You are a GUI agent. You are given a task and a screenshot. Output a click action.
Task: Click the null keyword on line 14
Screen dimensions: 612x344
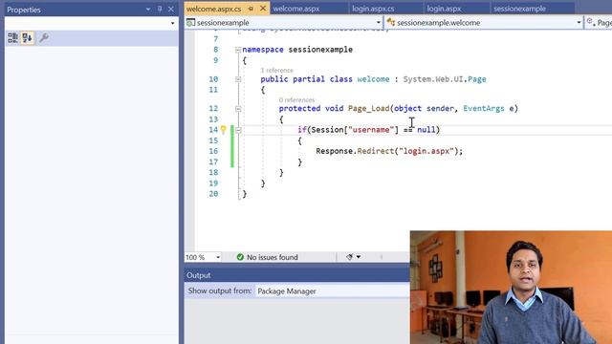[x=426, y=130]
